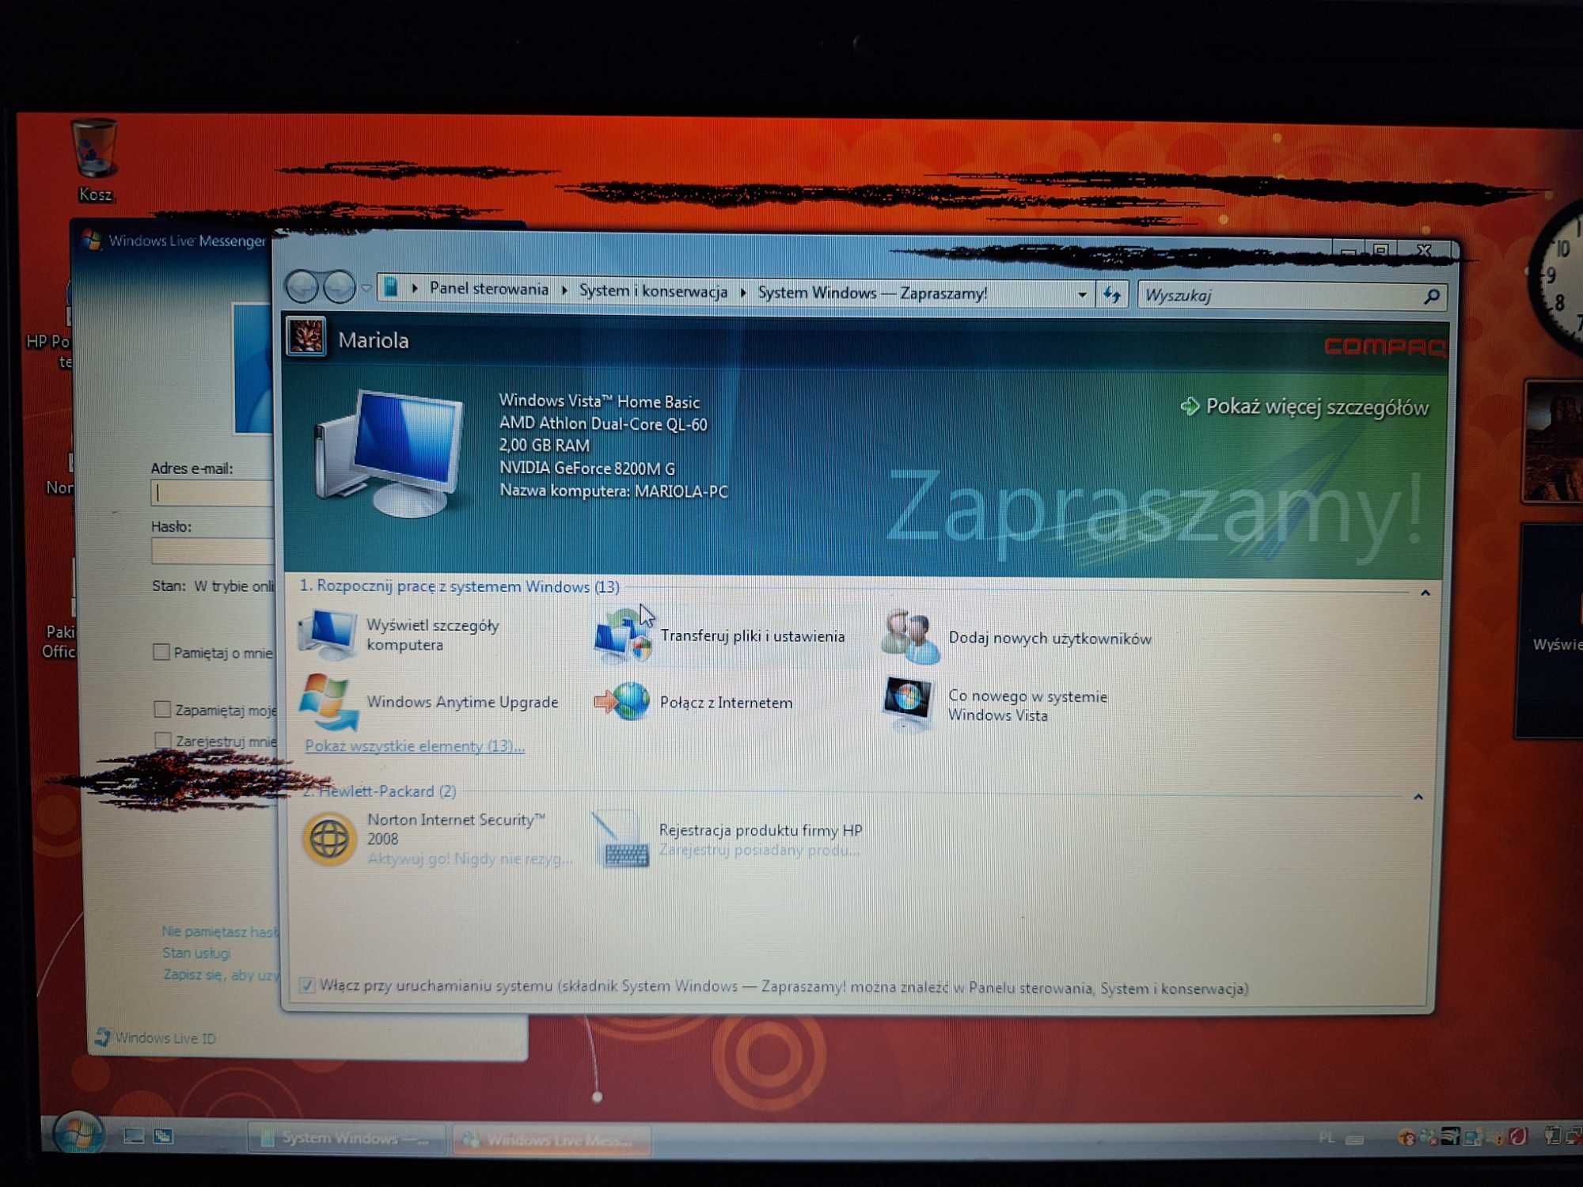This screenshot has width=1583, height=1187.
Task: Click the sidebar clock gadget
Action: [x=1556, y=279]
